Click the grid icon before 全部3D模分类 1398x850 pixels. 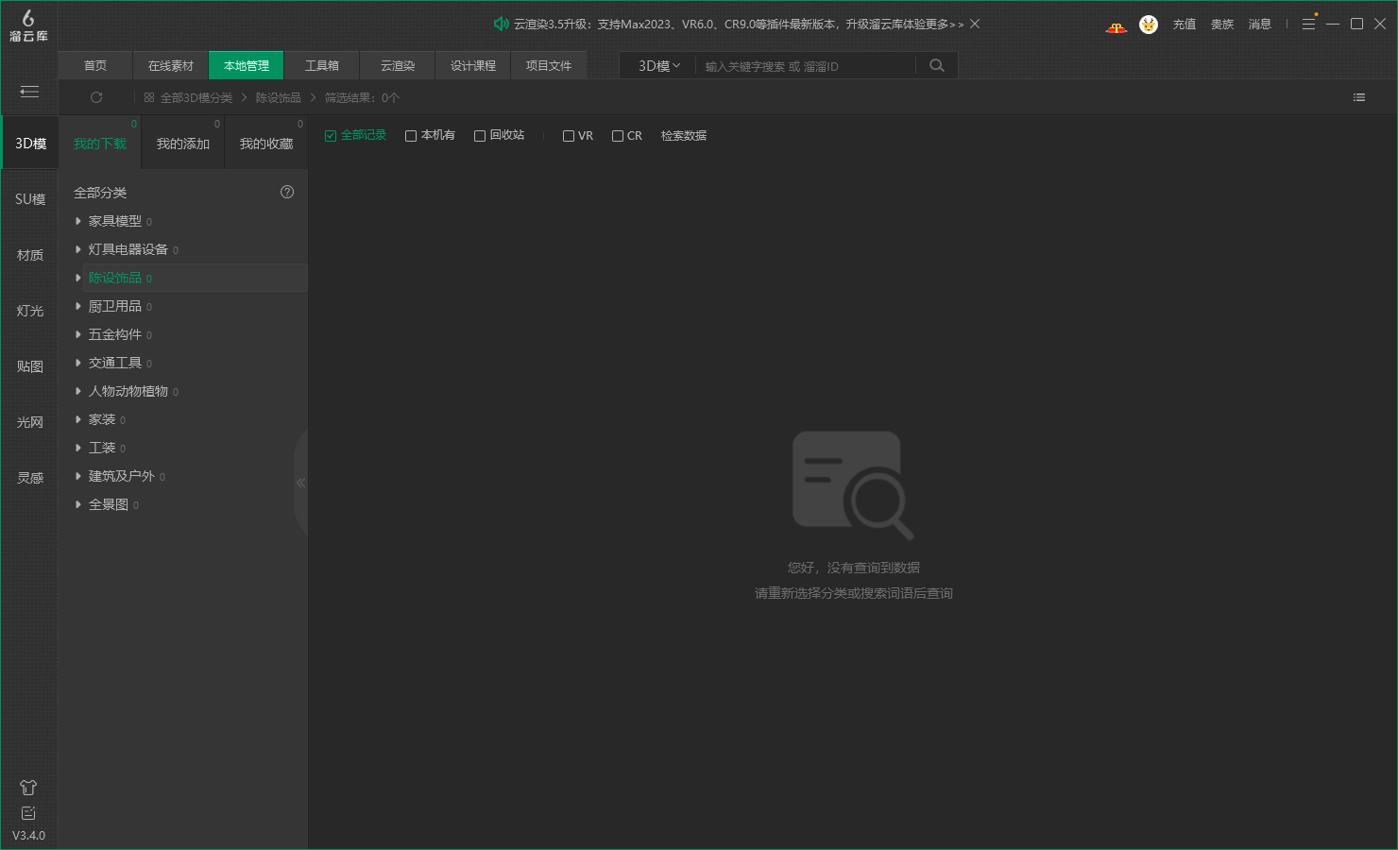(x=149, y=97)
